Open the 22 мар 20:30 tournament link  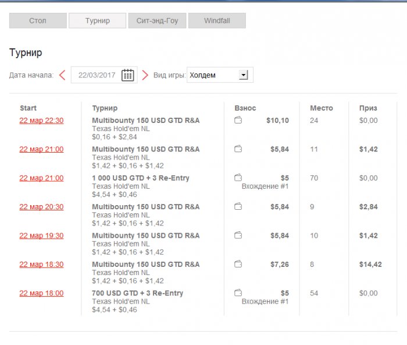pos(41,207)
